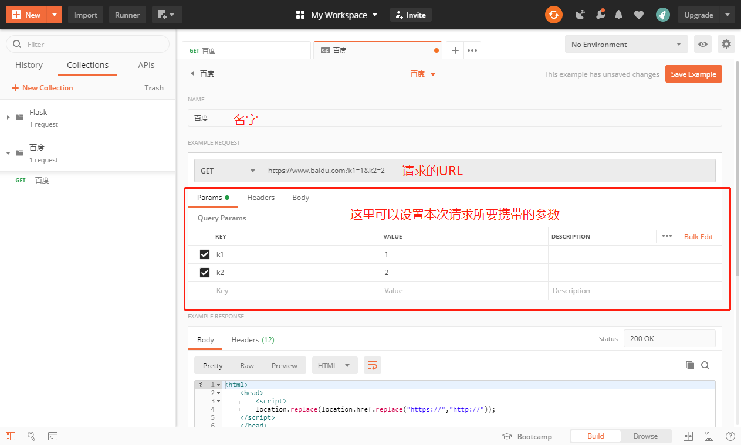This screenshot has width=741, height=445.
Task: Toggle the wrap lines icon in response viewer
Action: [373, 365]
